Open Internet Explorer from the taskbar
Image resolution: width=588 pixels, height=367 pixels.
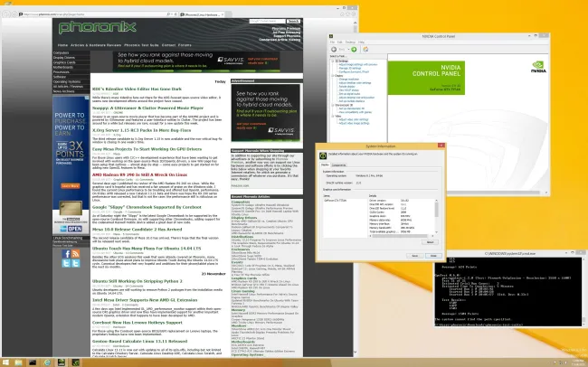pyautogui.click(x=47, y=362)
